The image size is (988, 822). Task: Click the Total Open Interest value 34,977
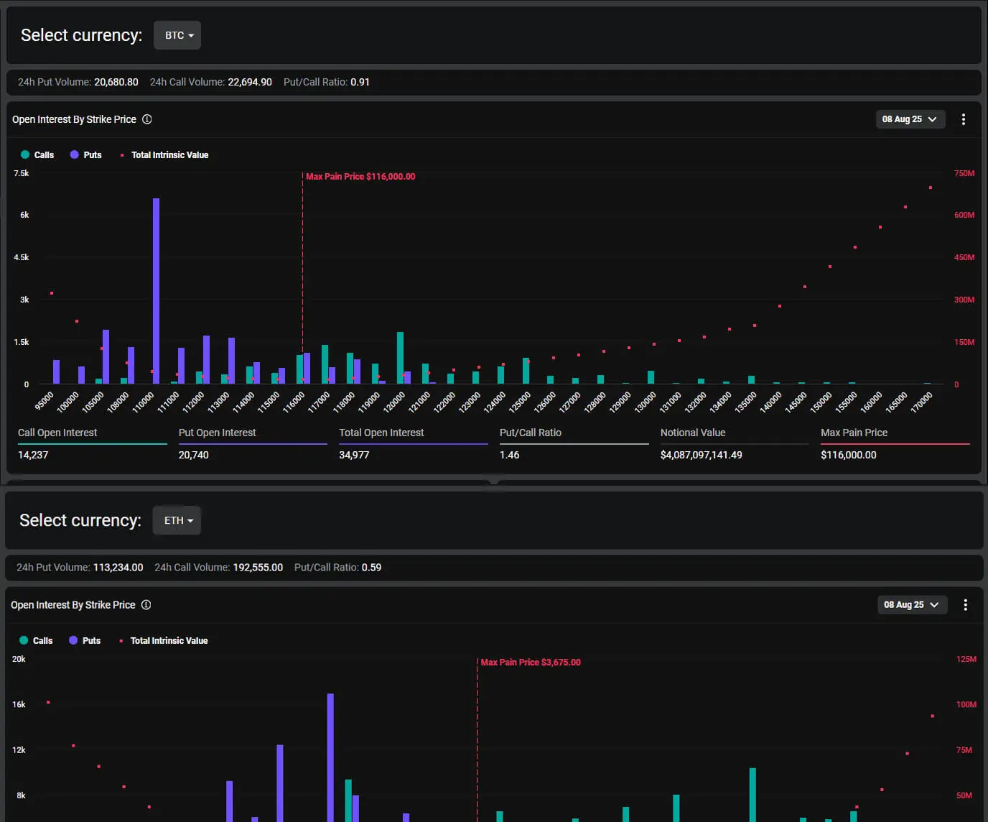click(354, 455)
